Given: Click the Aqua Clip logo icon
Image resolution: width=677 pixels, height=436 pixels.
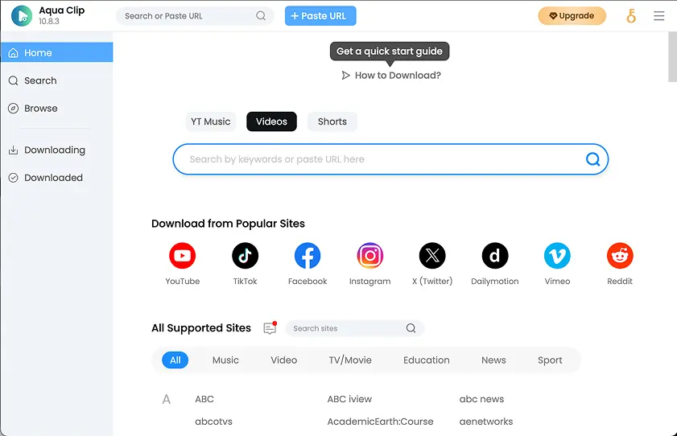Looking at the screenshot, I should (22, 16).
